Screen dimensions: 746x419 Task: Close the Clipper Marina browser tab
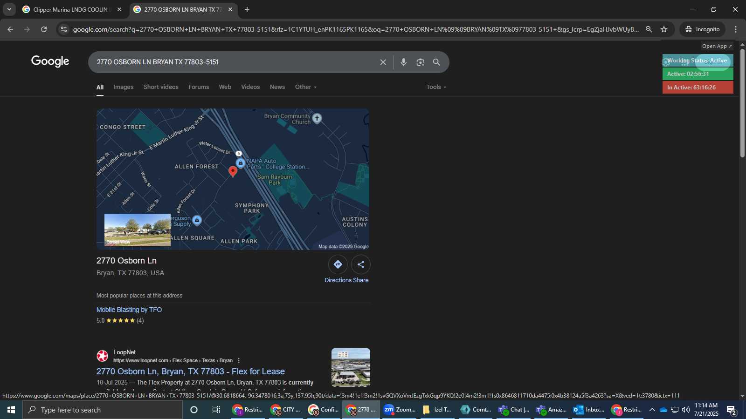pyautogui.click(x=119, y=9)
